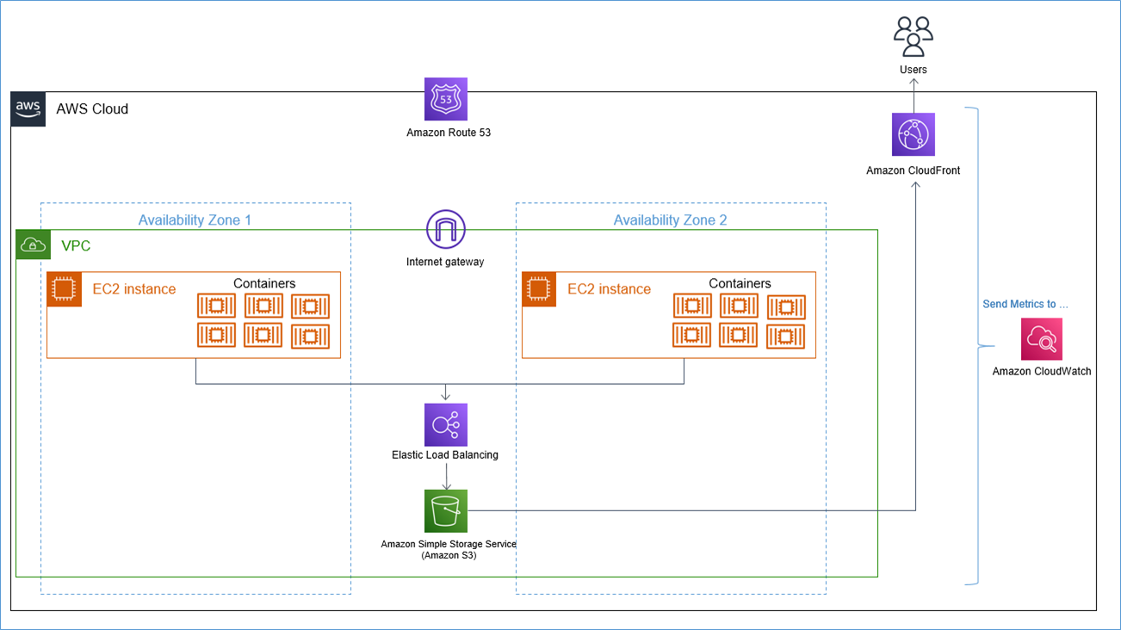Select the 'Availability Zone 1' label
Screen dimensions: 1121x630
(195, 220)
